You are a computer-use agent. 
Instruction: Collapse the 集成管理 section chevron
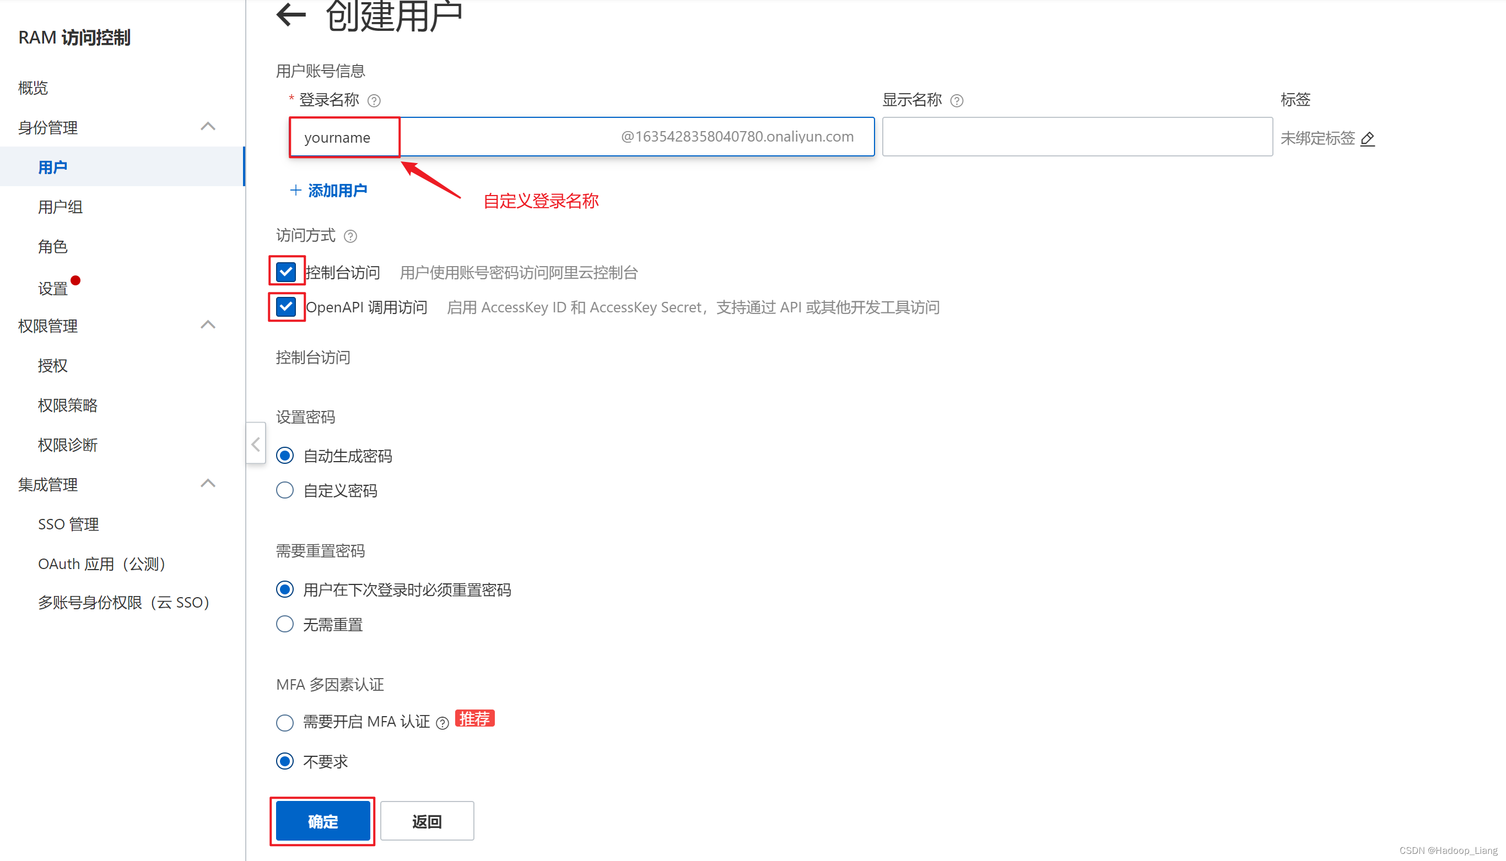[208, 483]
